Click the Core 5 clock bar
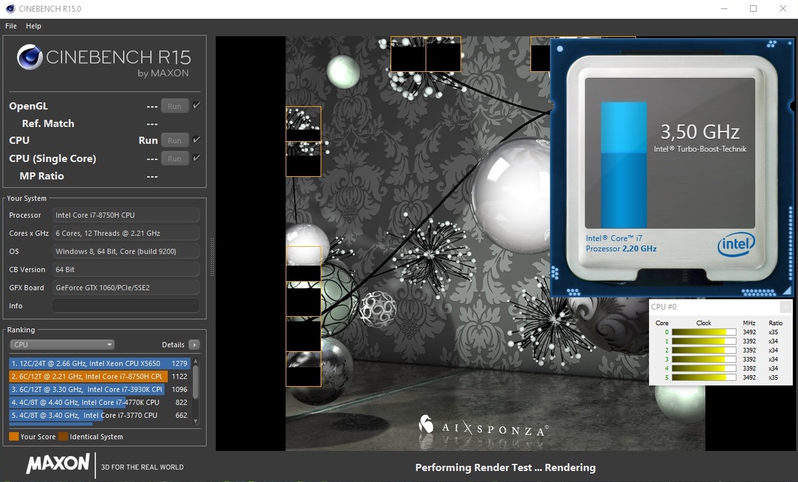The image size is (798, 482). tap(704, 378)
